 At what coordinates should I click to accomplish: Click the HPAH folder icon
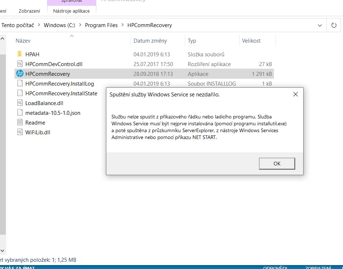(x=20, y=54)
